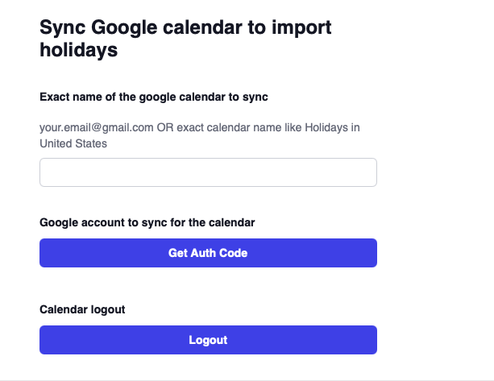This screenshot has width=494, height=381.
Task: Click the Logout button
Action: tap(208, 340)
